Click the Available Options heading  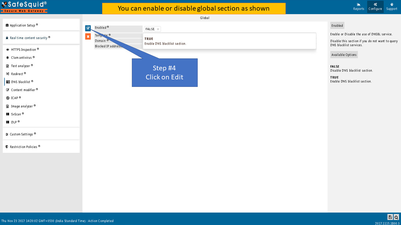[x=344, y=55]
